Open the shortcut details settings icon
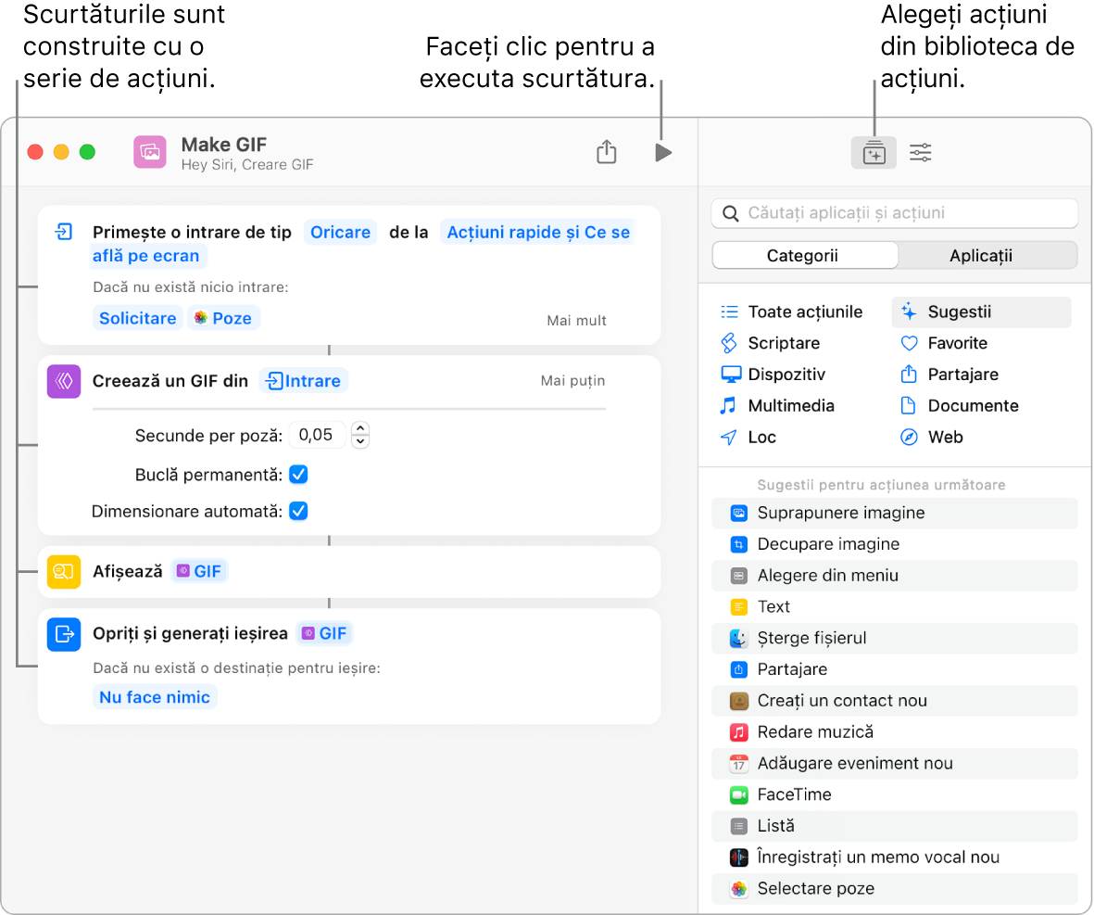 point(920,153)
